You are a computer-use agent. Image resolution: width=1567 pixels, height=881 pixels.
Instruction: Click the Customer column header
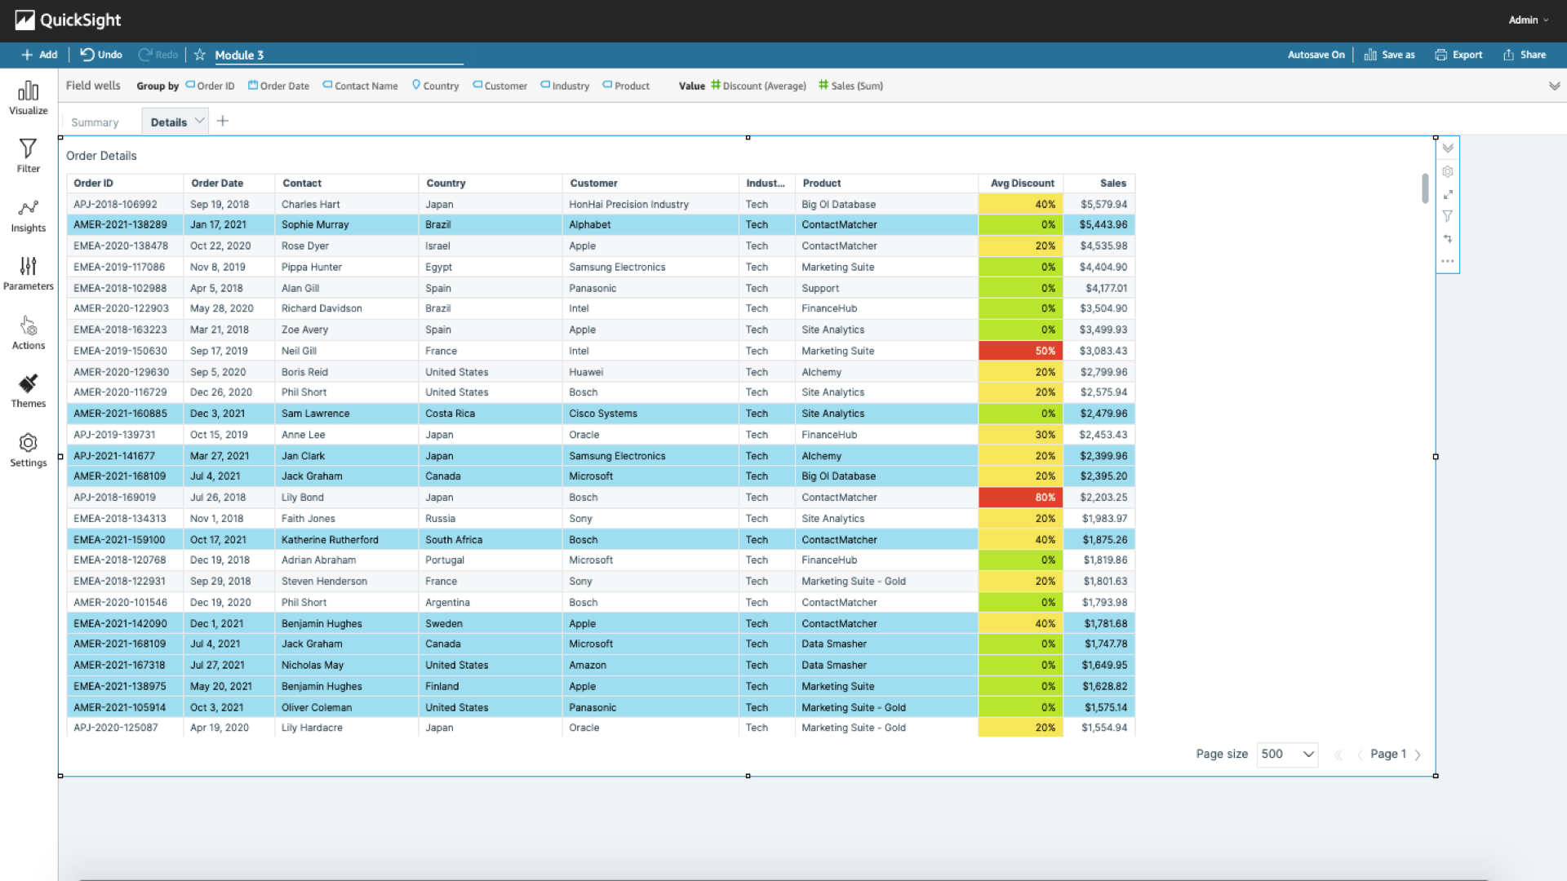tap(650, 184)
